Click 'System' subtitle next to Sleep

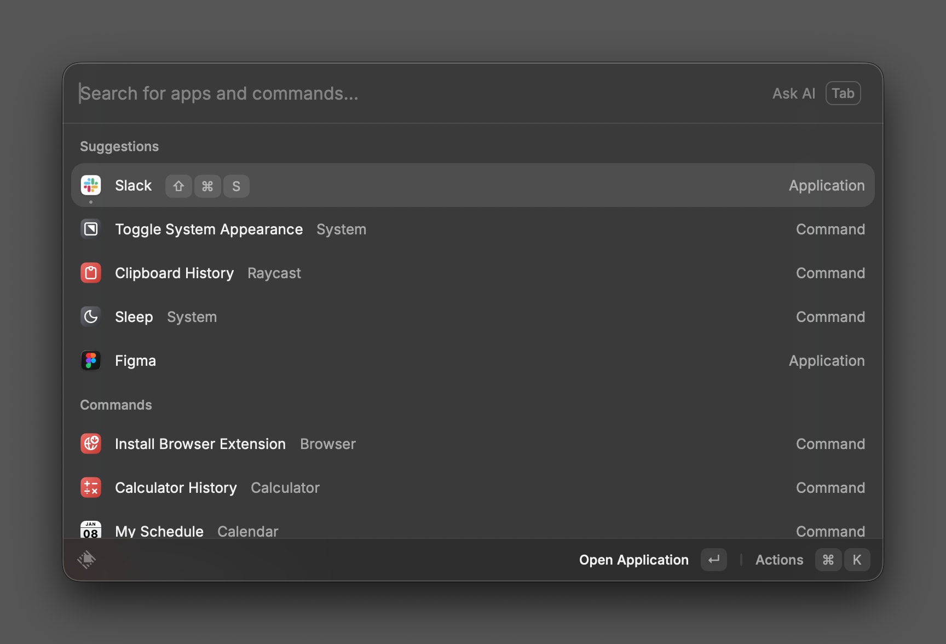coord(192,317)
